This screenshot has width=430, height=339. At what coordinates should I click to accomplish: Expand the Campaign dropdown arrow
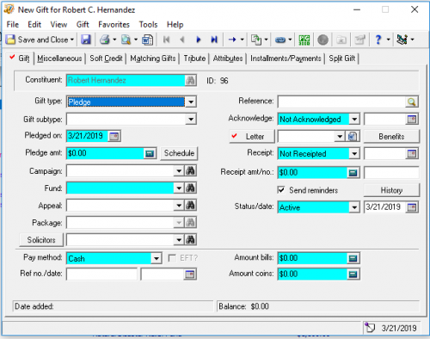(179, 171)
